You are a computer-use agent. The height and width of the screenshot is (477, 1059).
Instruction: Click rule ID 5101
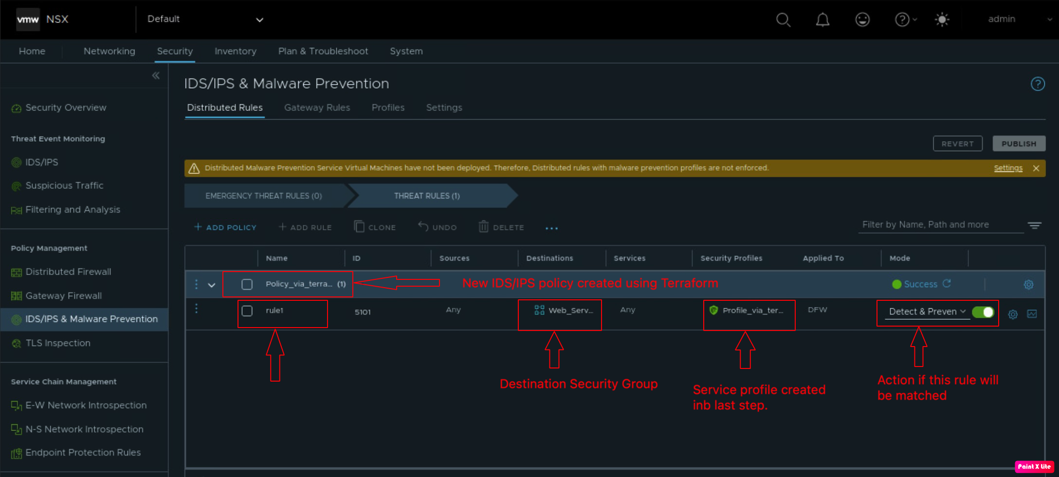click(x=363, y=312)
